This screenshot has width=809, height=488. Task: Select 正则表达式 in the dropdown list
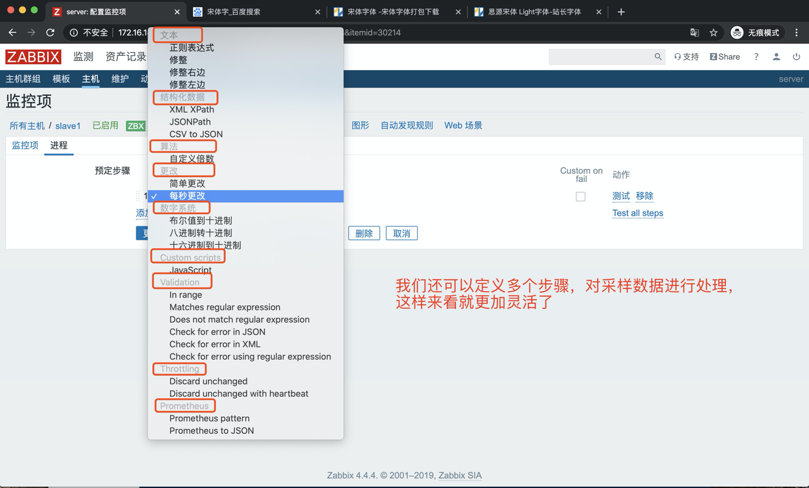point(192,48)
